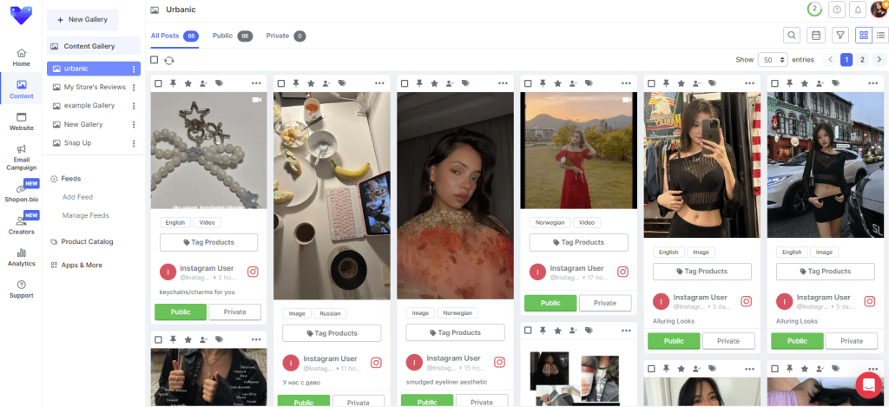889x407 pixels.
Task: Open the Manage Feeds link
Action: (x=85, y=215)
